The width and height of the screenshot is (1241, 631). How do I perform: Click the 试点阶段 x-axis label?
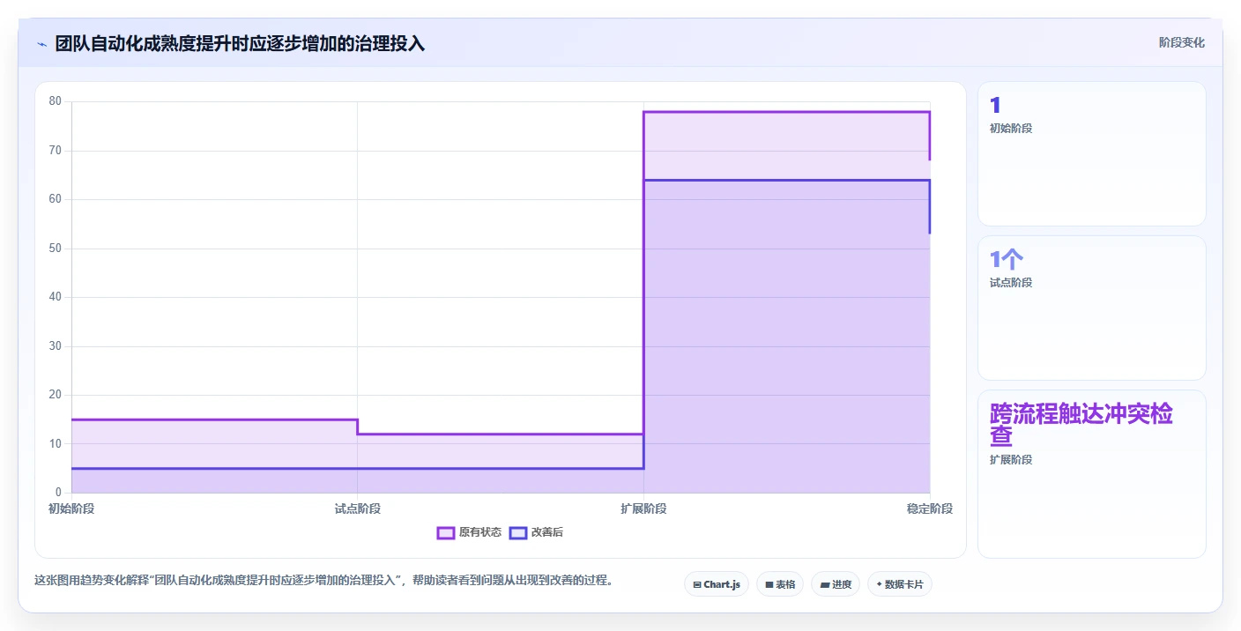358,509
